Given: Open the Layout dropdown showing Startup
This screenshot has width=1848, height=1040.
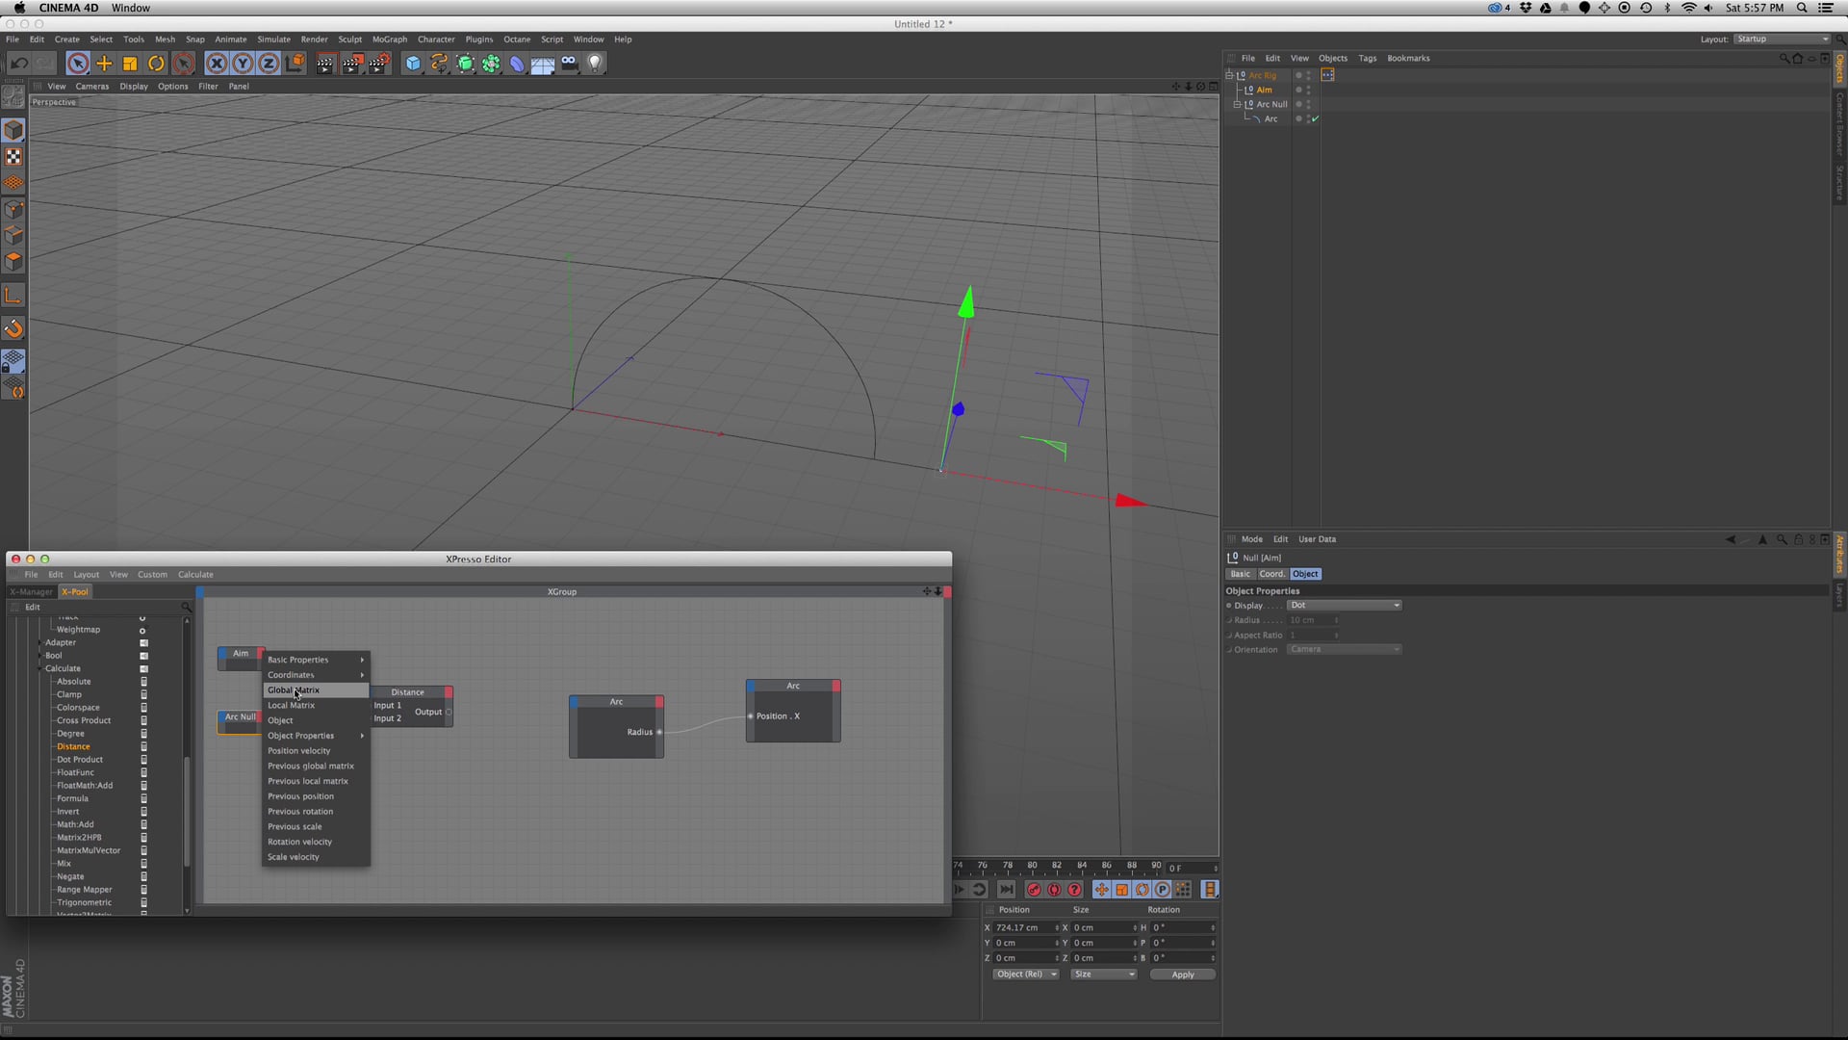Looking at the screenshot, I should (x=1781, y=39).
